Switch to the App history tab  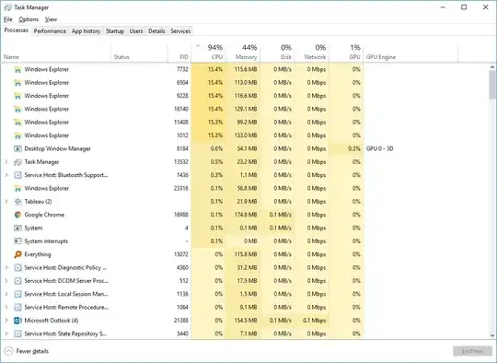click(x=86, y=31)
